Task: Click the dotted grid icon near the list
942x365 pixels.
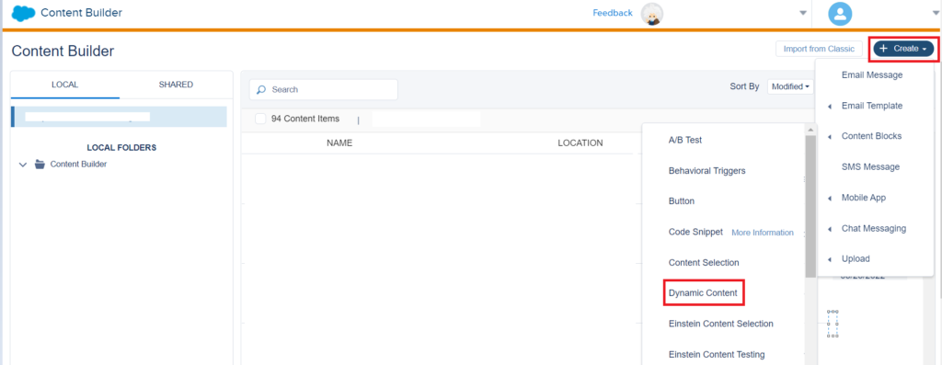Action: (x=832, y=324)
